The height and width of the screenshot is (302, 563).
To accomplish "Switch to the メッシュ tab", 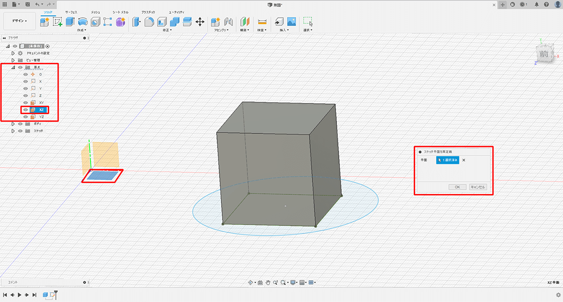I will coord(96,11).
